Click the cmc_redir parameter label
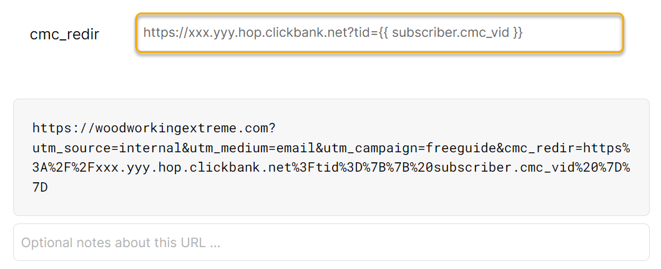The height and width of the screenshot is (269, 661). [x=64, y=34]
